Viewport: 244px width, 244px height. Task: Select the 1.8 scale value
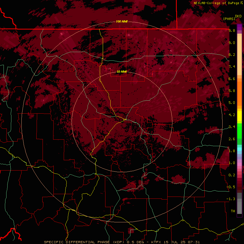[232, 151]
